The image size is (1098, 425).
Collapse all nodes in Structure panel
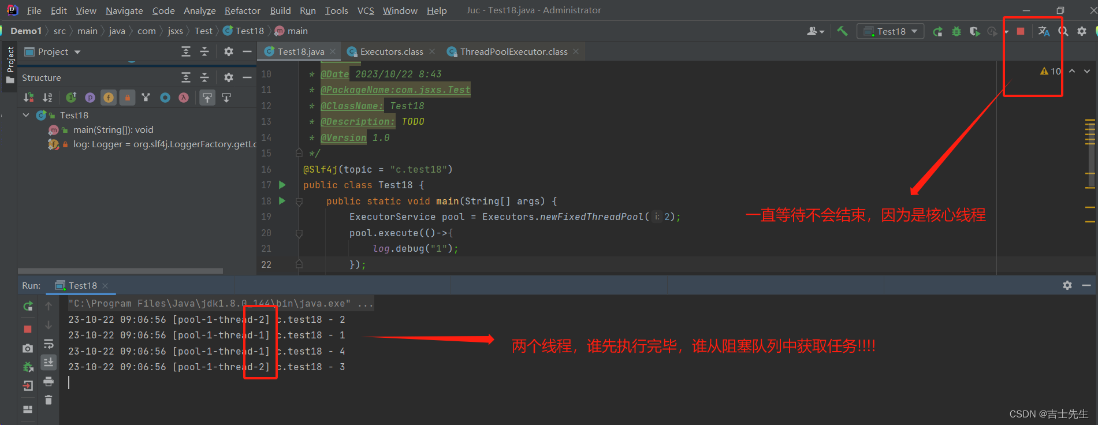coord(204,77)
